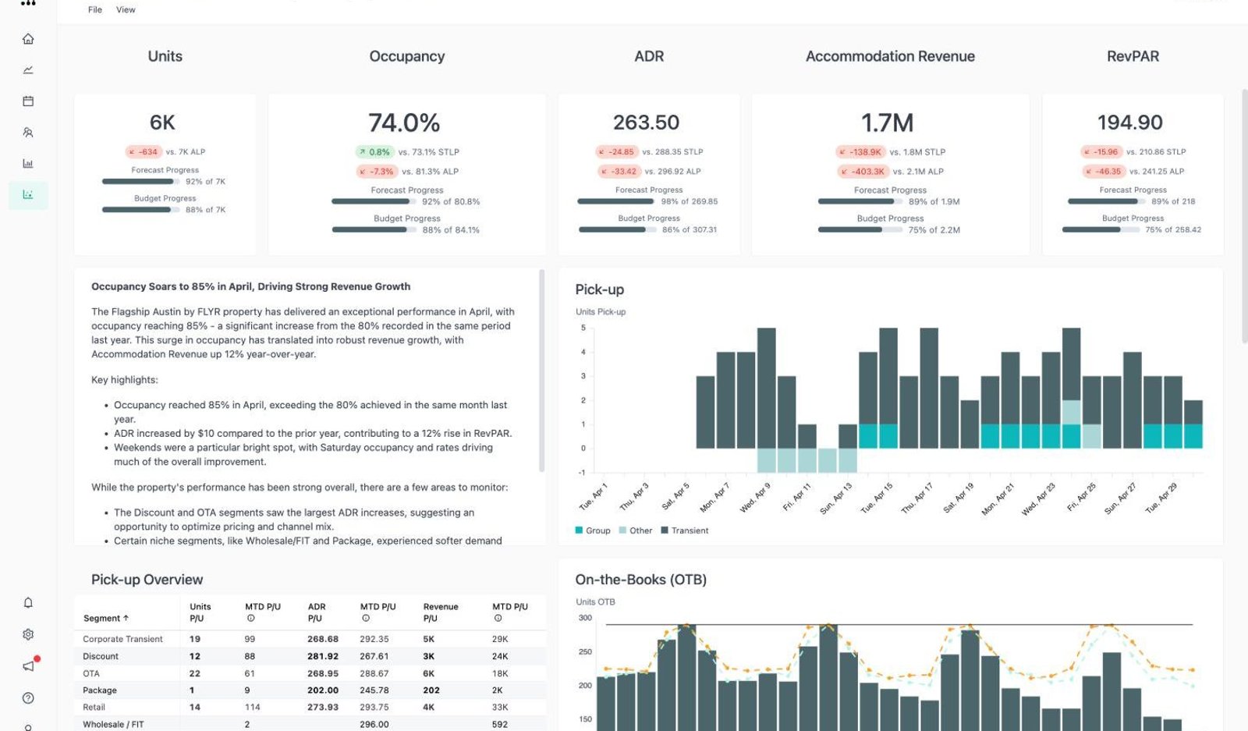Click the 273.93 ADR P/U cell for Retail
This screenshot has width=1248, height=731.
(x=323, y=708)
